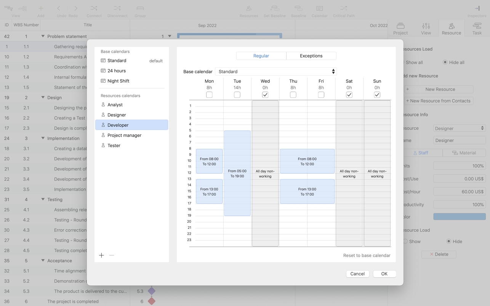Add a new calendar with plus button
Screen dimensions: 490x306
(x=101, y=255)
